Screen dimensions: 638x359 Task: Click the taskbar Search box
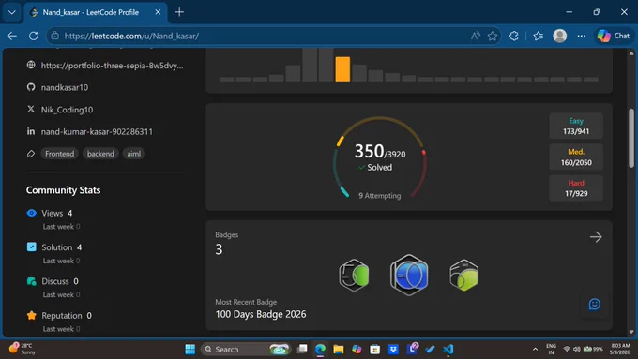click(246, 350)
